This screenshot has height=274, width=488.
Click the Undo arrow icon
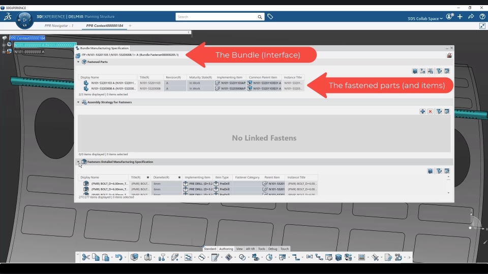point(118,257)
